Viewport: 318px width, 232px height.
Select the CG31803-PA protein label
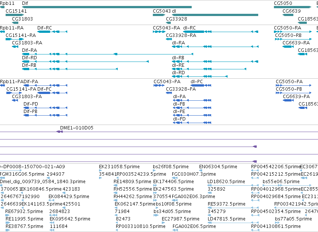point(27,97)
